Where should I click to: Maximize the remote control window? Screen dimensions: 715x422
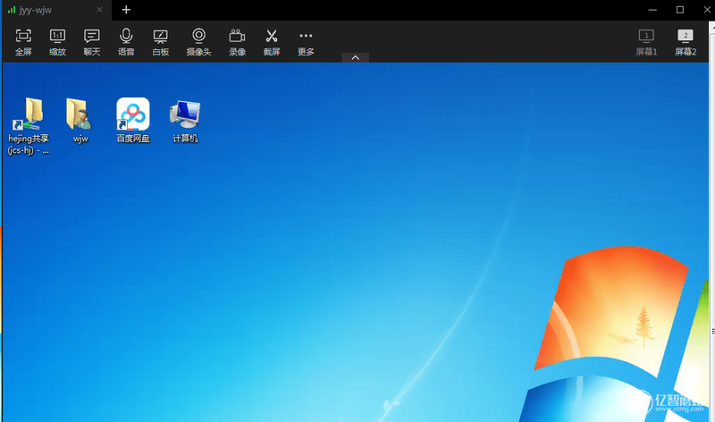pyautogui.click(x=680, y=10)
